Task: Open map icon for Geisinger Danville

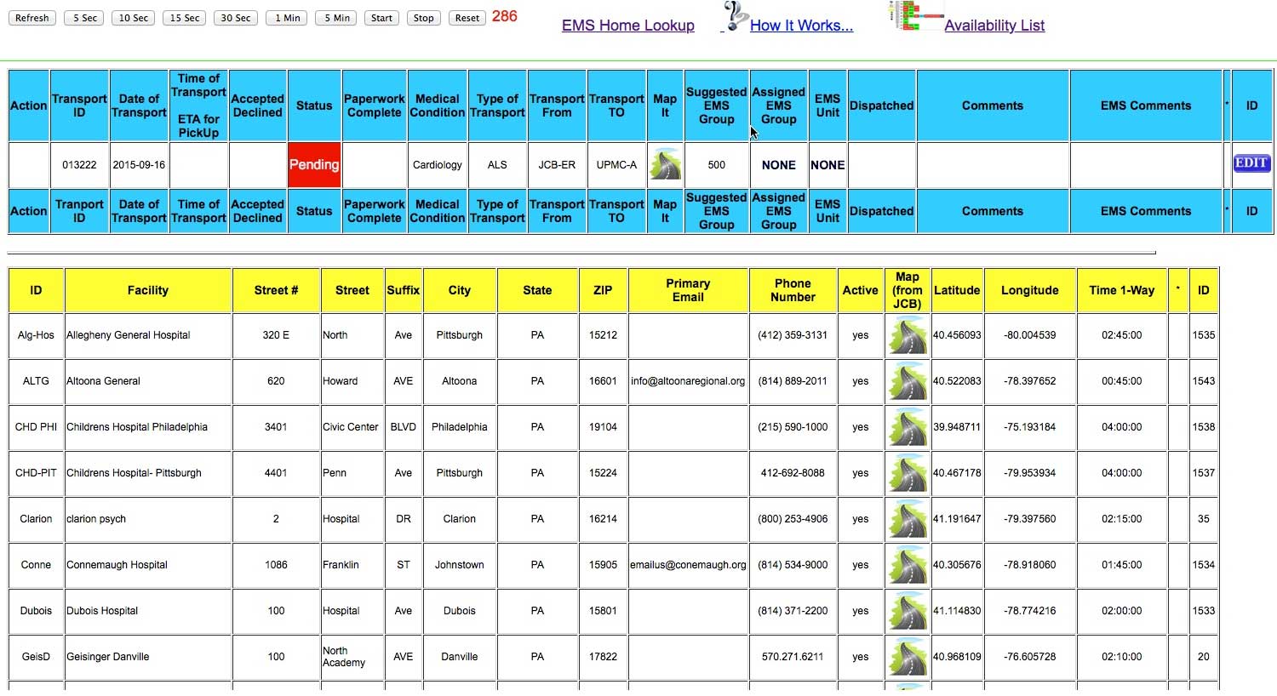Action: [x=908, y=657]
